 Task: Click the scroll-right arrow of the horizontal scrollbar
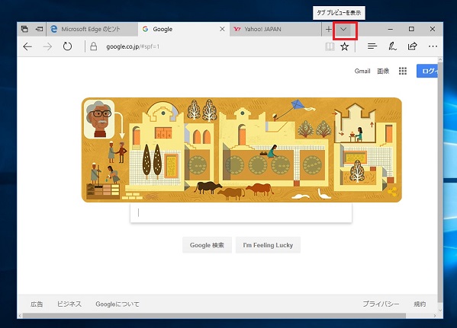pos(435,316)
